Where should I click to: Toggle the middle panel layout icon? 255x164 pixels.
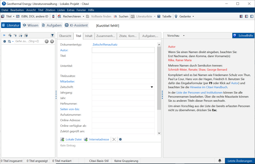[x=246, y=16]
